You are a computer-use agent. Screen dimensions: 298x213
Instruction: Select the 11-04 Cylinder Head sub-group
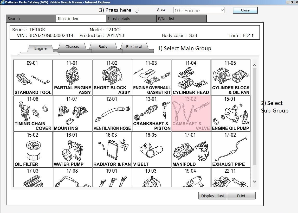pyautogui.click(x=191, y=78)
